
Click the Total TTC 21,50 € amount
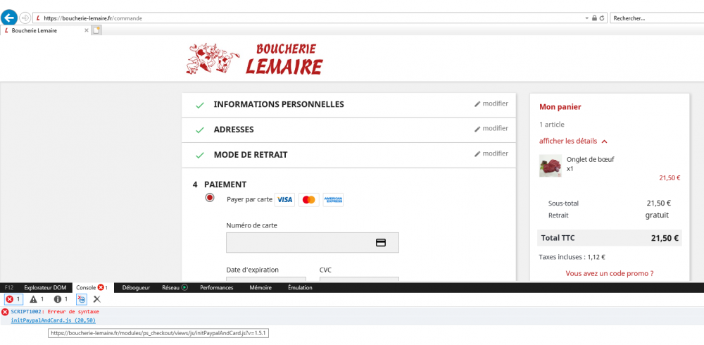[x=665, y=238]
